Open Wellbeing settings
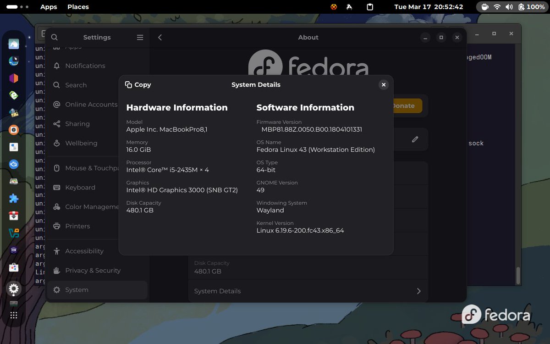The width and height of the screenshot is (550, 344). 97,143
